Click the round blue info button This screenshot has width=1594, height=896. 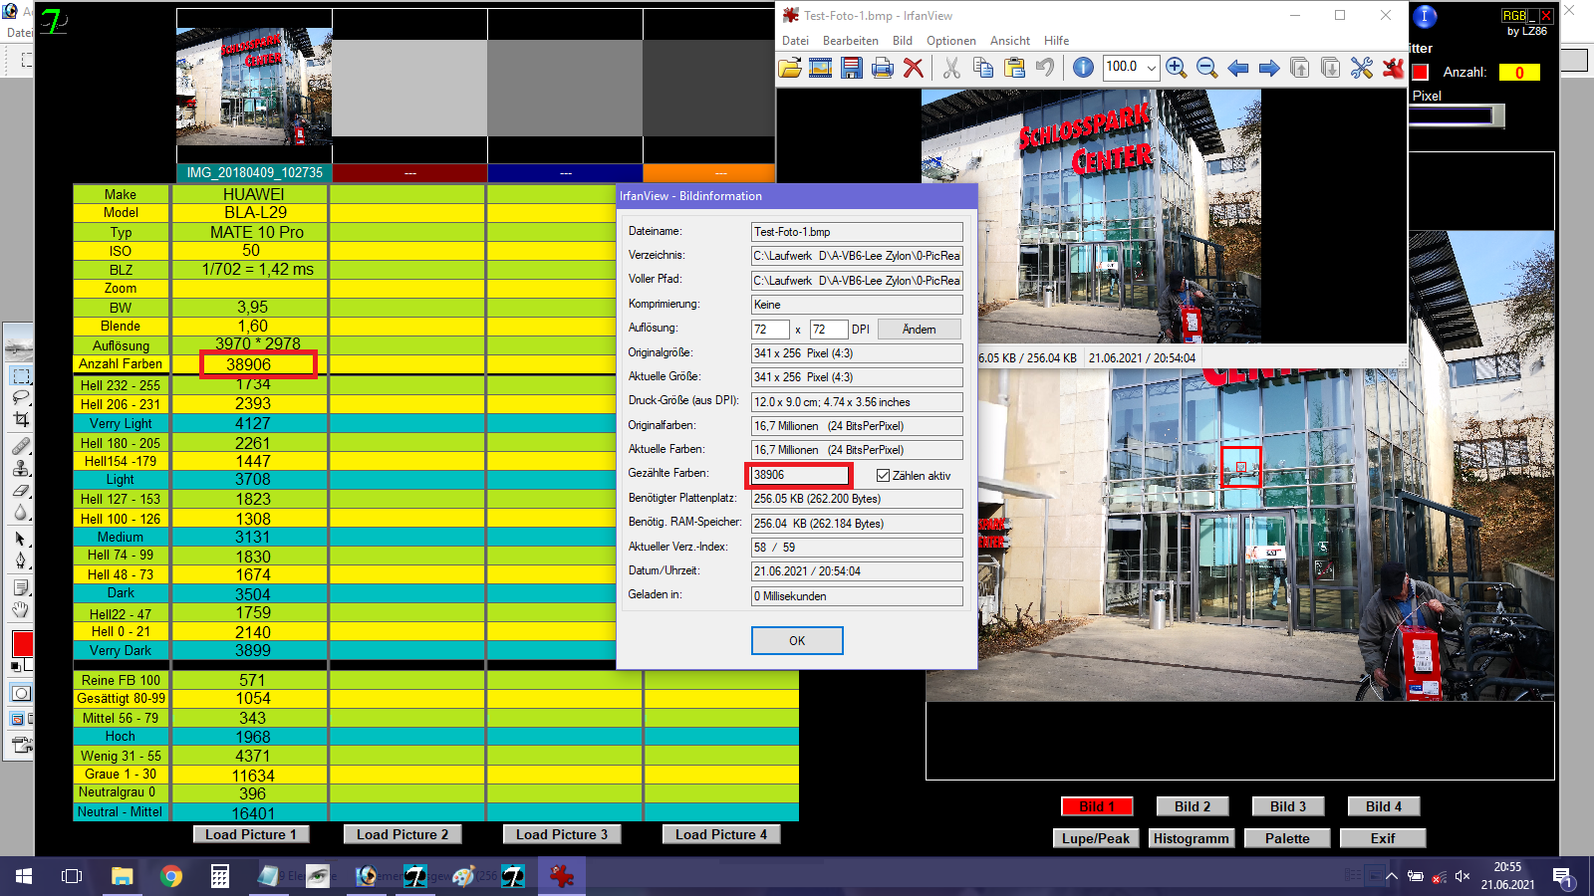pyautogui.click(x=1425, y=16)
